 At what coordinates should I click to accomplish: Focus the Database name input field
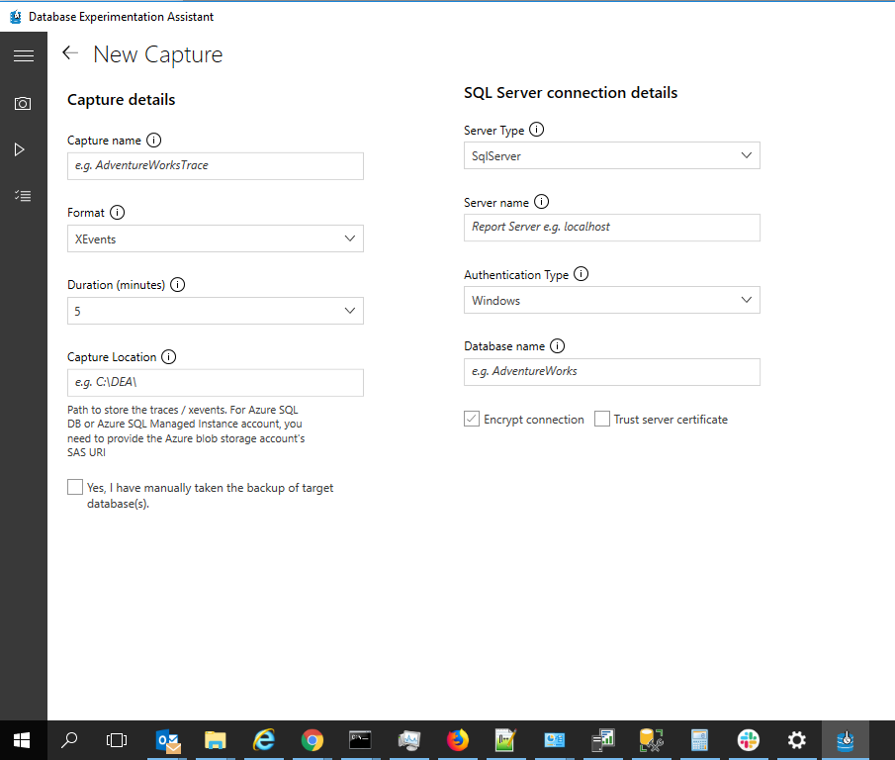[x=612, y=372]
